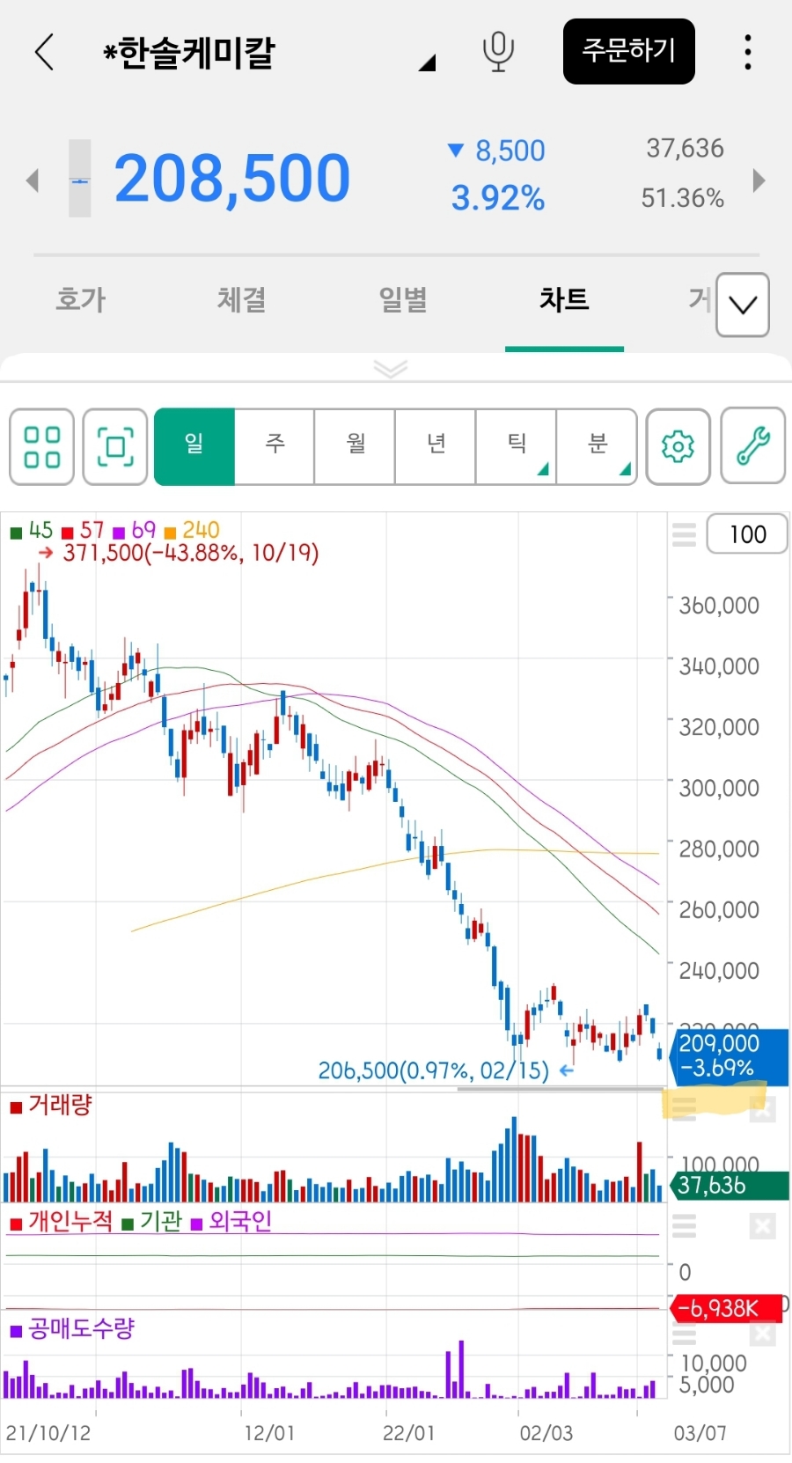Tap the 371,500 high price annotation

[x=180, y=553]
